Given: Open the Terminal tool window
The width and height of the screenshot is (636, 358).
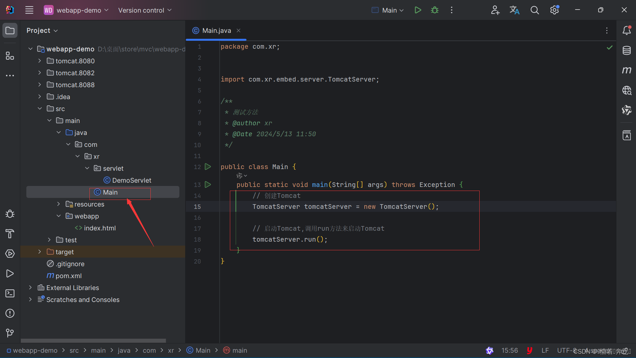Looking at the screenshot, I should coord(10,293).
